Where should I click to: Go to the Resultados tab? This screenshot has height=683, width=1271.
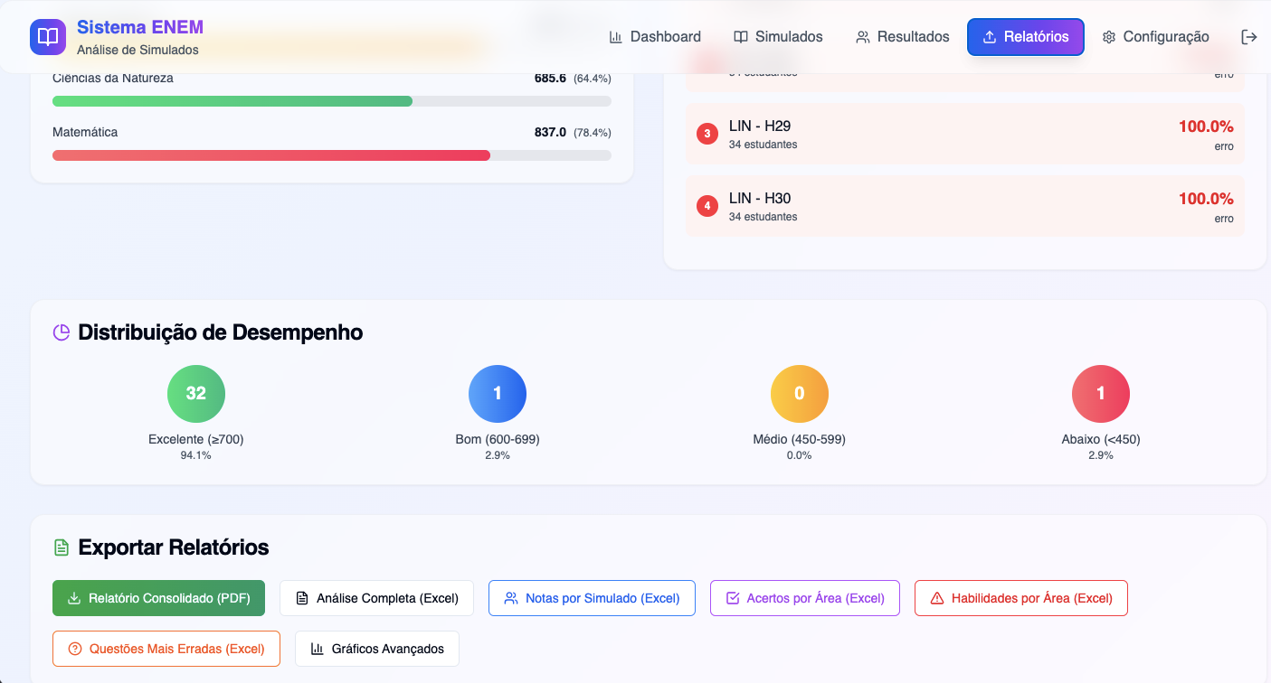pyautogui.click(x=902, y=37)
